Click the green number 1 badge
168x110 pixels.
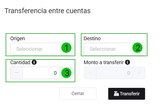66,48
